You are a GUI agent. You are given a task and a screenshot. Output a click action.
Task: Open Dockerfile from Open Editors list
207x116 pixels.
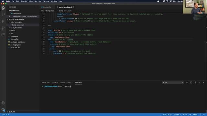(x=17, y=14)
